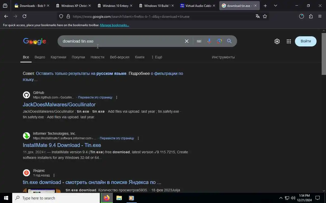
Task: Open the Windows Start menu
Action: (x=6, y=198)
